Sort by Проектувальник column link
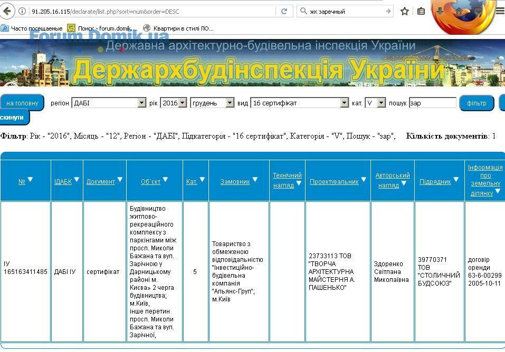The width and height of the screenshot is (505, 352). coord(334,182)
